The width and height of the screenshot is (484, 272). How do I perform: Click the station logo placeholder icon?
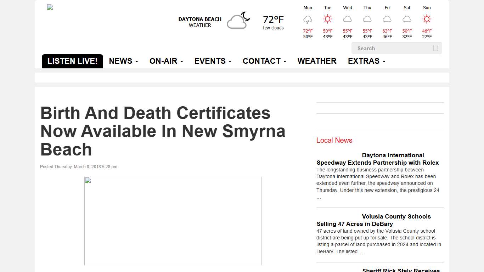point(50,7)
